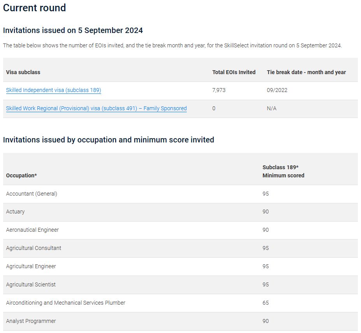Click the "Visa subclass" column header
The height and width of the screenshot is (333, 361).
click(x=23, y=72)
